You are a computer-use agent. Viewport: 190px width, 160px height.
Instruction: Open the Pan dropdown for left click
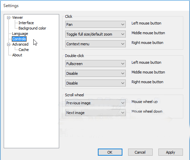pos(96,24)
